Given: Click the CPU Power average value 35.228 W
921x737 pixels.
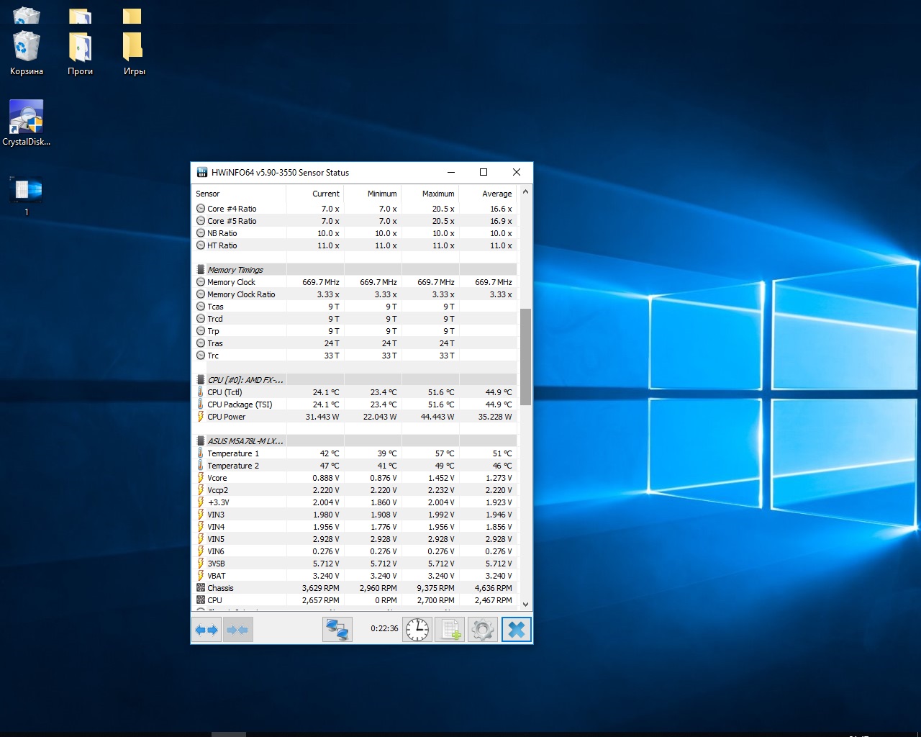Looking at the screenshot, I should click(495, 417).
